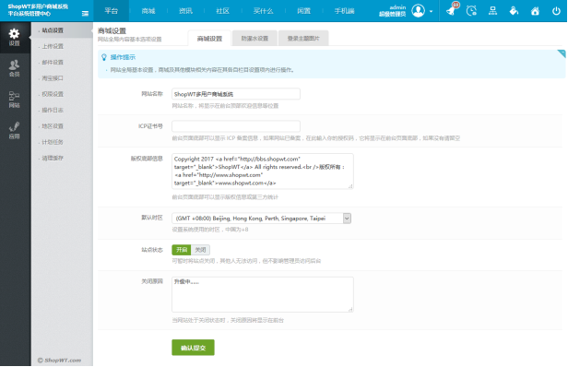Open the 会员 members section icon
Viewport: 568px width, 367px height.
[x=15, y=68]
